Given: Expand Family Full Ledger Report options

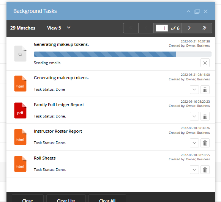Looking at the screenshot, I should point(194,116).
